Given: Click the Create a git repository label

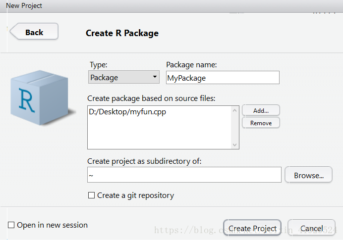Looking at the screenshot, I should coord(136,195).
